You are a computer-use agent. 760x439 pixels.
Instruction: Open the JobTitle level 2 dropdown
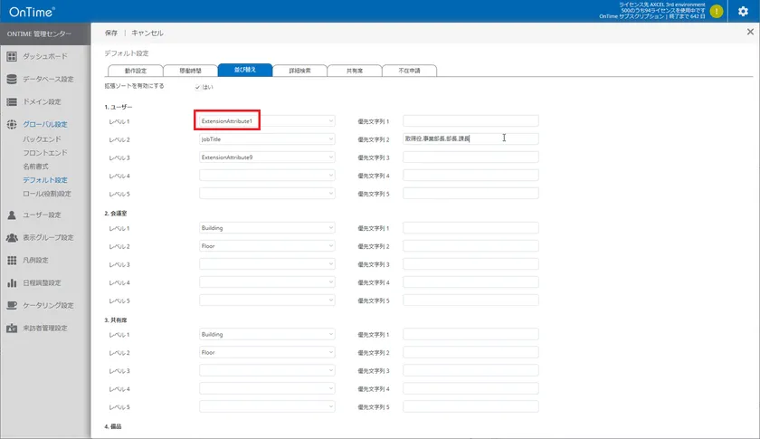[267, 139]
